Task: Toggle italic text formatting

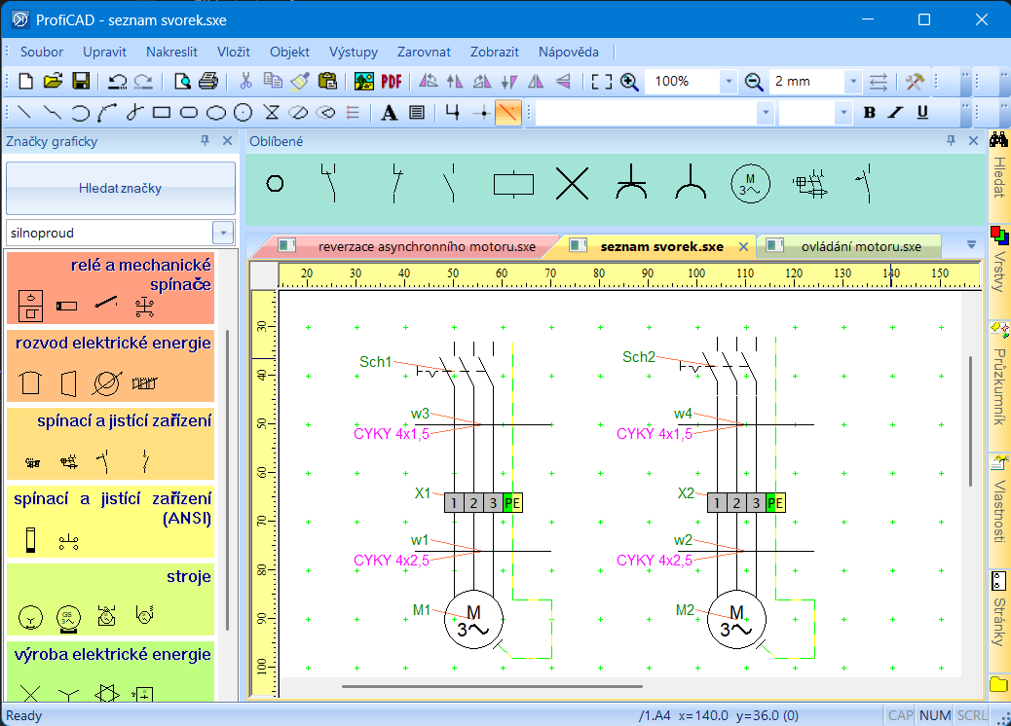Action: pos(896,113)
